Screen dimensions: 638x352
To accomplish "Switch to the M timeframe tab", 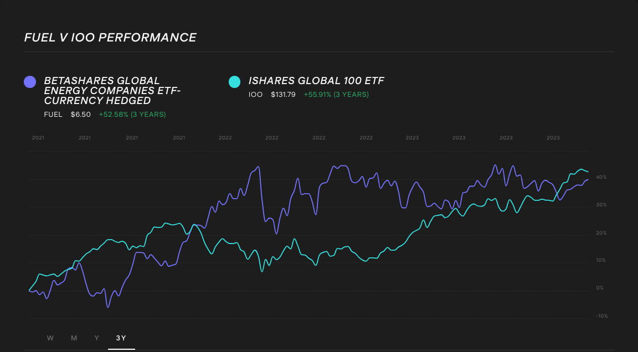I will pyautogui.click(x=74, y=338).
